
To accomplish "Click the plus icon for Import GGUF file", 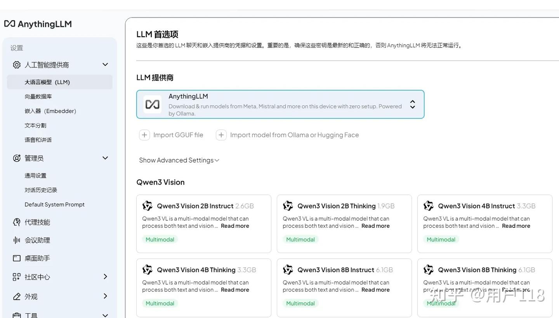I will (x=144, y=135).
